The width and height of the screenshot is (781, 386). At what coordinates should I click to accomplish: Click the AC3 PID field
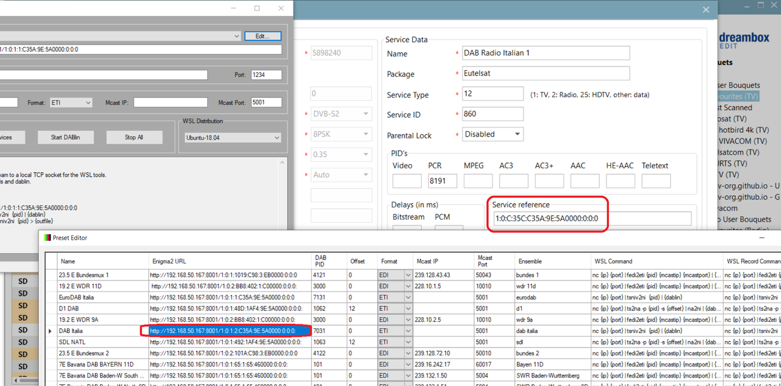pos(514,180)
